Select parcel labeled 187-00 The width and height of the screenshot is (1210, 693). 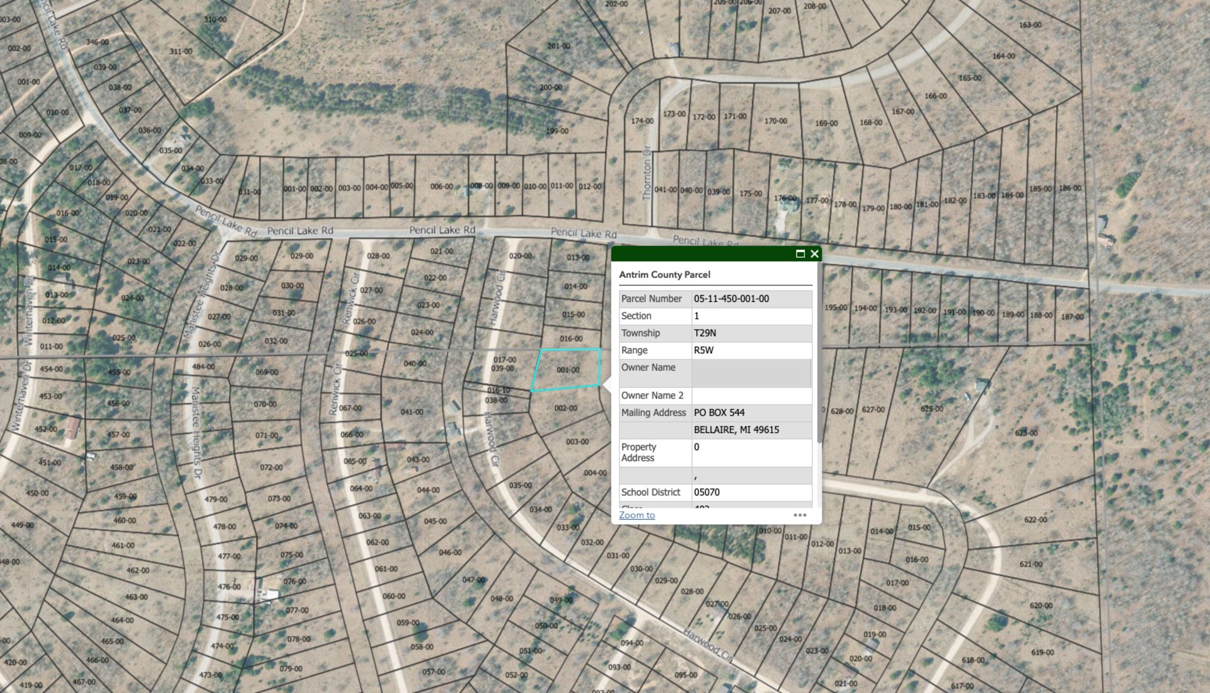point(1071,316)
